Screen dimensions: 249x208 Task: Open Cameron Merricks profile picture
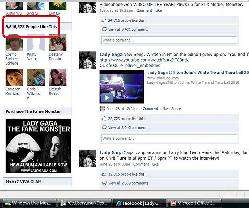14,77
